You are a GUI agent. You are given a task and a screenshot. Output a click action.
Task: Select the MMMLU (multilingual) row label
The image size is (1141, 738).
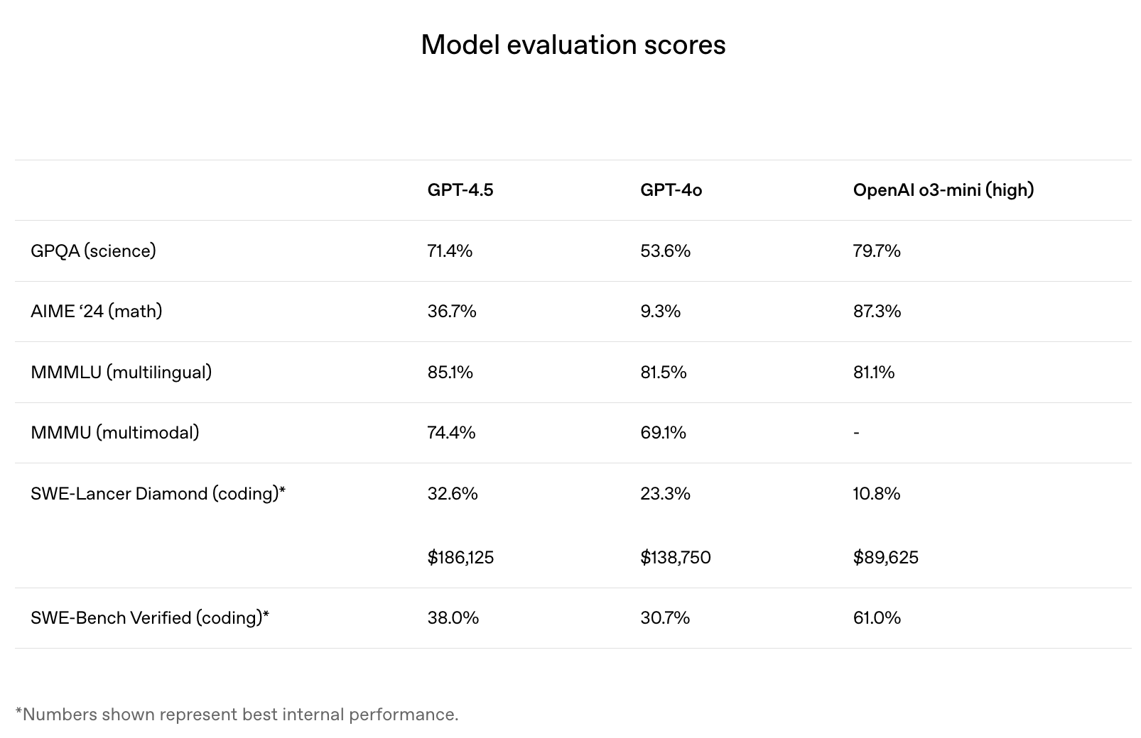tap(121, 373)
